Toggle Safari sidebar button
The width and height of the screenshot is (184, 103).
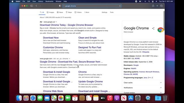[x=32, y=6]
